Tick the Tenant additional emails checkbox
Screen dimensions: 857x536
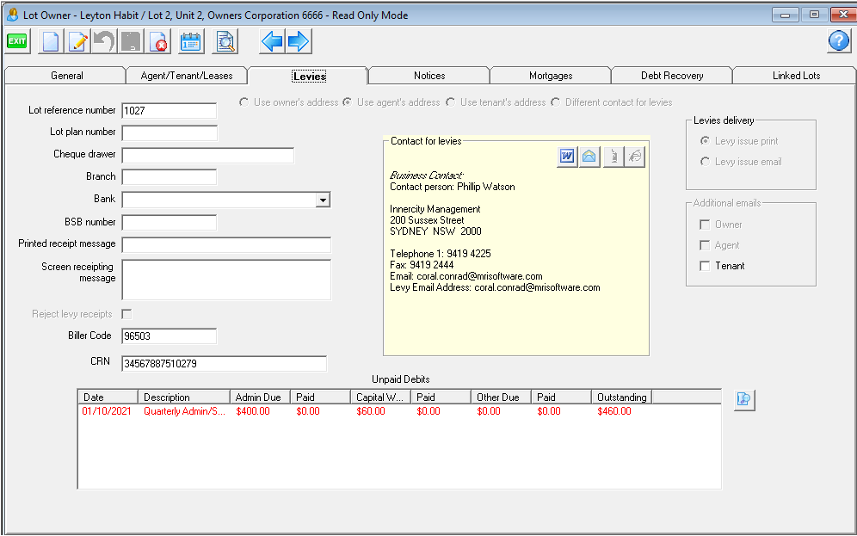[705, 266]
